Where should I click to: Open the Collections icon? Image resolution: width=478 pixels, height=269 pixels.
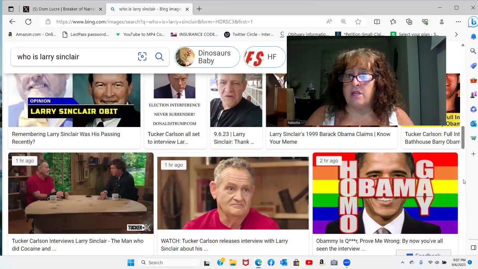click(409, 22)
